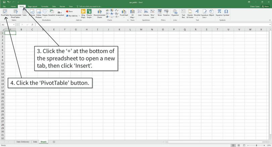
Task: Insert People Graph add-in
Action: point(89,14)
